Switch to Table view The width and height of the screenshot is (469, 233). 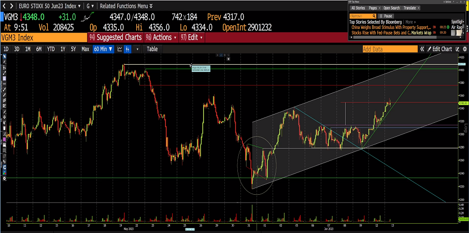pos(152,49)
